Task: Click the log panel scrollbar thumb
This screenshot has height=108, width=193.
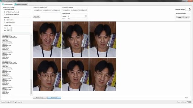Action: 31,87
